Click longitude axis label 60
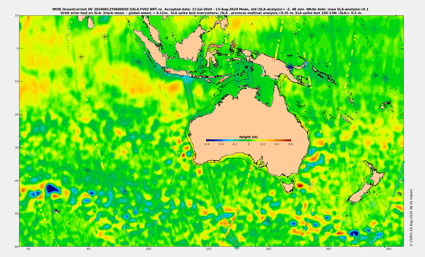Image resolution: width=425 pixels, height=257 pixels. pos(28,249)
